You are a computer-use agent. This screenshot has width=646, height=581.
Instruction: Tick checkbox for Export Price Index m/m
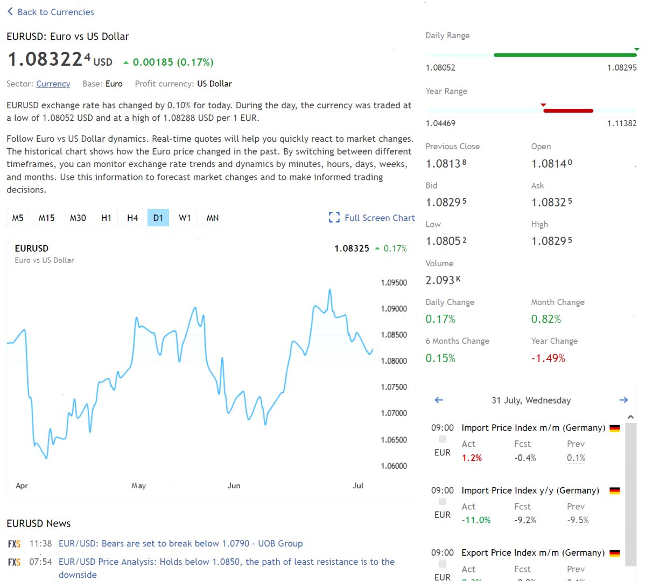coord(443,564)
